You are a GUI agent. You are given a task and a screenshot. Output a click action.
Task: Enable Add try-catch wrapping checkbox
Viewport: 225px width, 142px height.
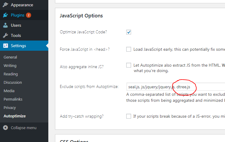click(x=129, y=116)
